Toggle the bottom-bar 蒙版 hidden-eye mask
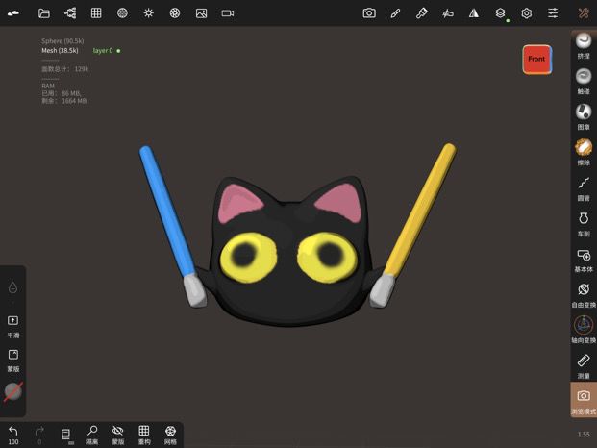Image resolution: width=597 pixels, height=448 pixels. pos(118,436)
